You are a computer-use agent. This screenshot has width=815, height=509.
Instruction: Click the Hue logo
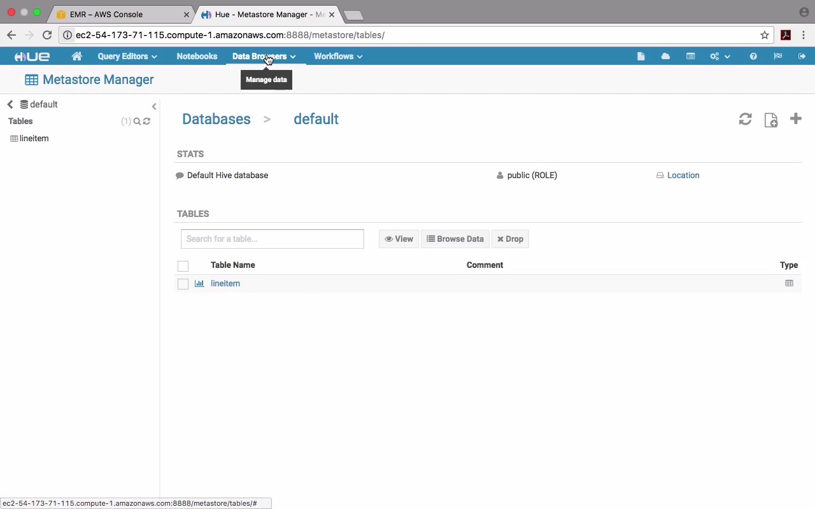pos(32,57)
